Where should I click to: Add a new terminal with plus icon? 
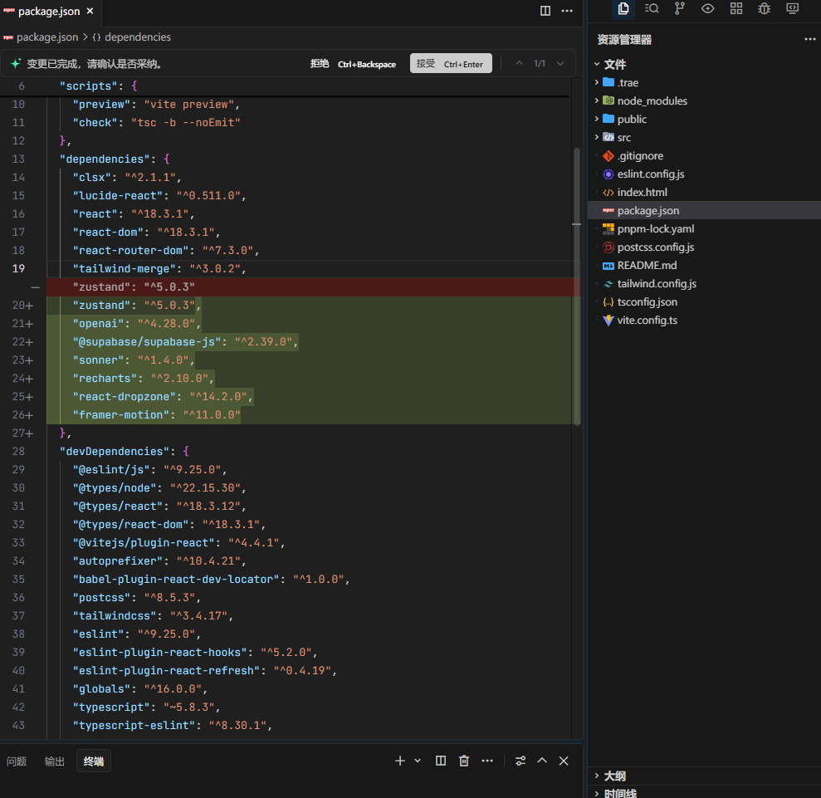click(400, 761)
